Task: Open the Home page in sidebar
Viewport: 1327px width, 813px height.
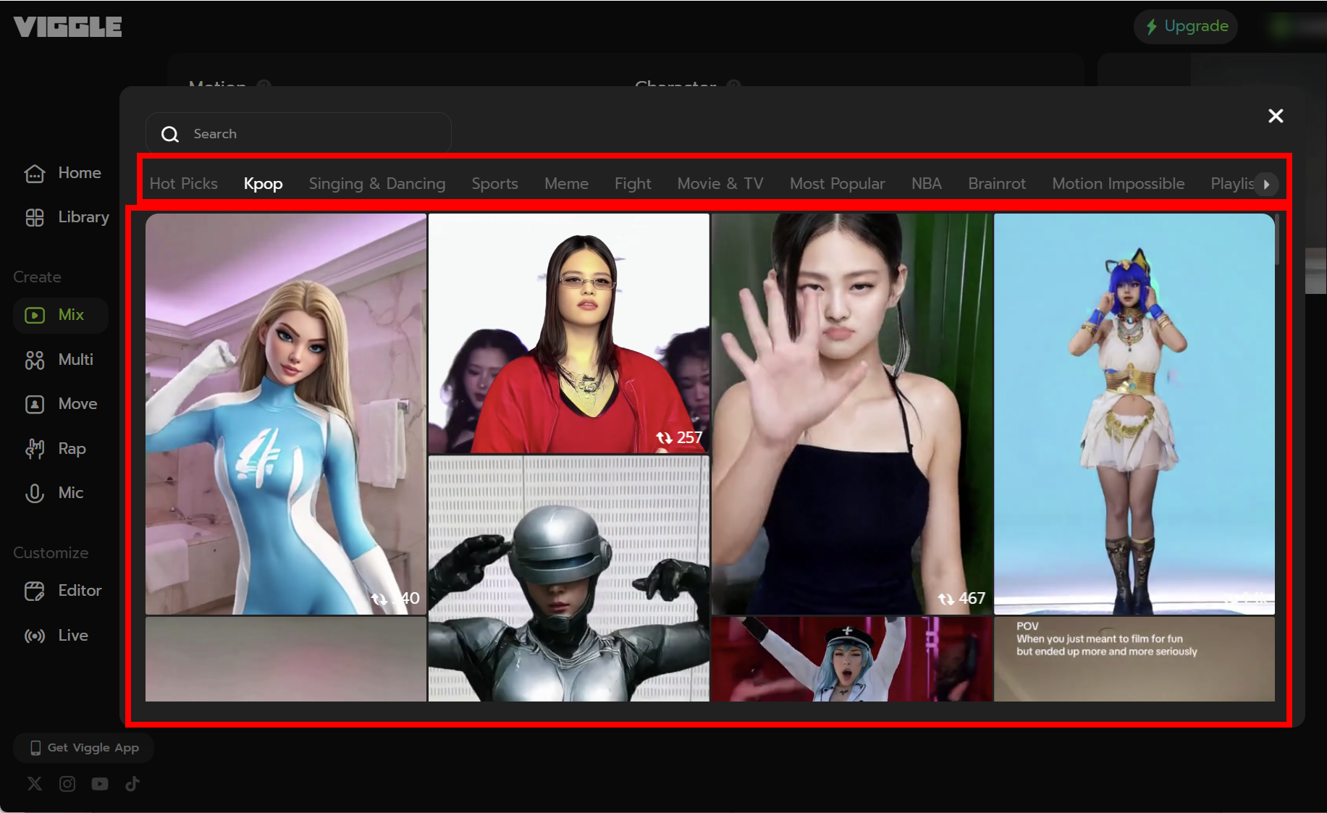Action: (x=62, y=173)
